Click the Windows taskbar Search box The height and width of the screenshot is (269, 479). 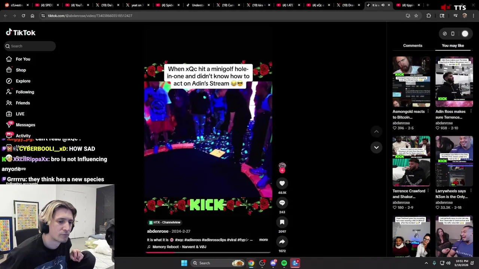[x=218, y=263]
